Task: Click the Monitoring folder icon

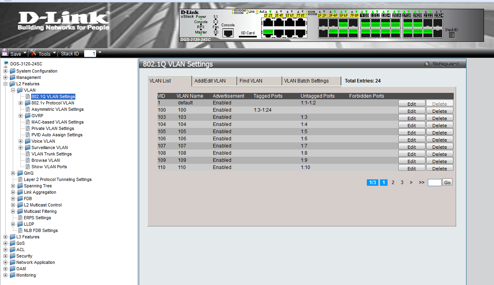Action: tap(13, 275)
